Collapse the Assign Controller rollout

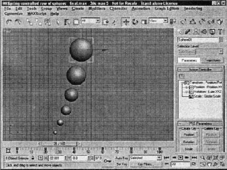[200, 70]
